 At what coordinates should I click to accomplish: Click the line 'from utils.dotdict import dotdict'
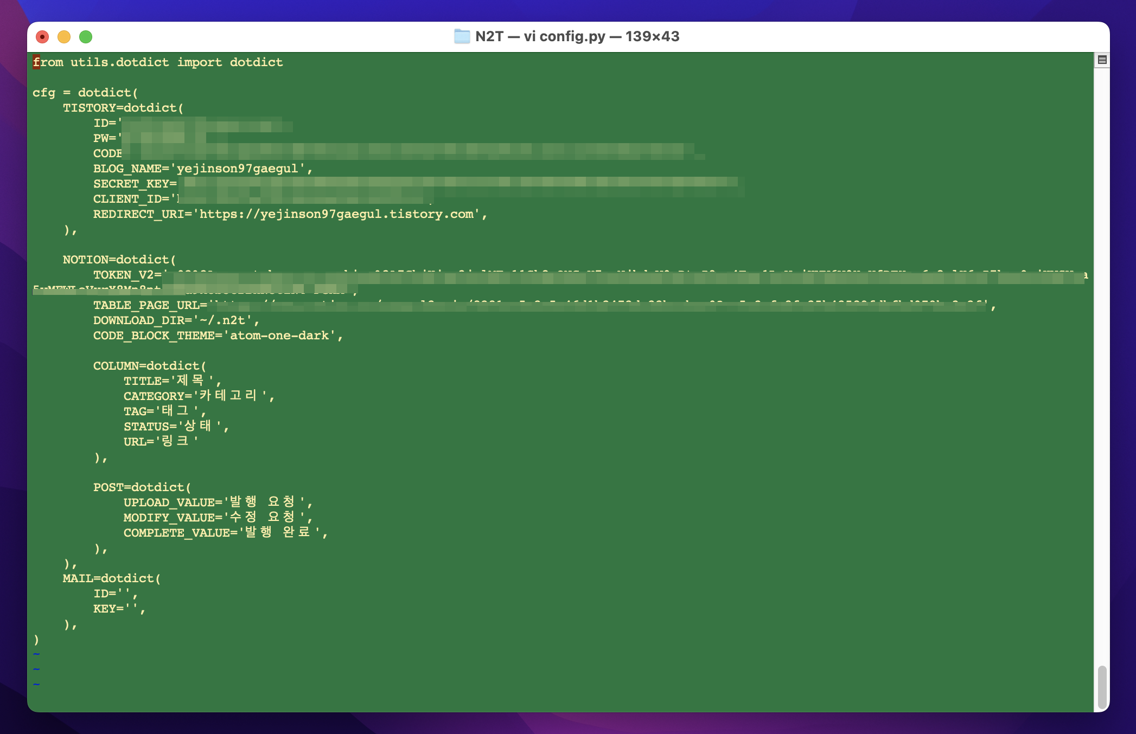point(158,62)
